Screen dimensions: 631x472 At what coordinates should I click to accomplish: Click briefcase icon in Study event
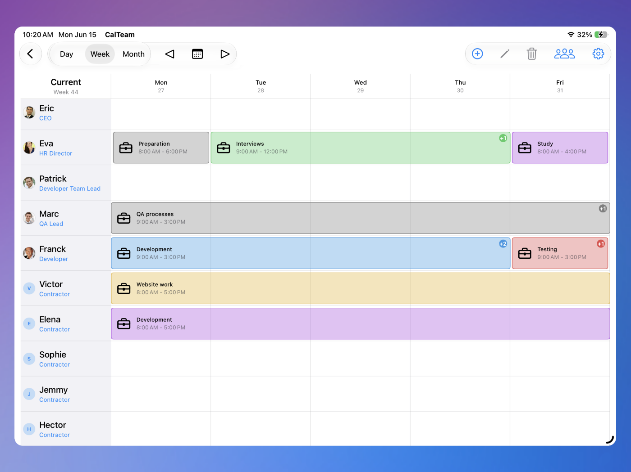(525, 148)
